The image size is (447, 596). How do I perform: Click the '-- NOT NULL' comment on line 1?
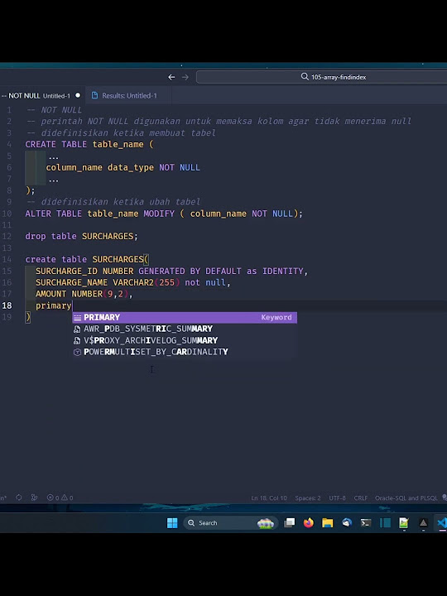[x=54, y=110]
